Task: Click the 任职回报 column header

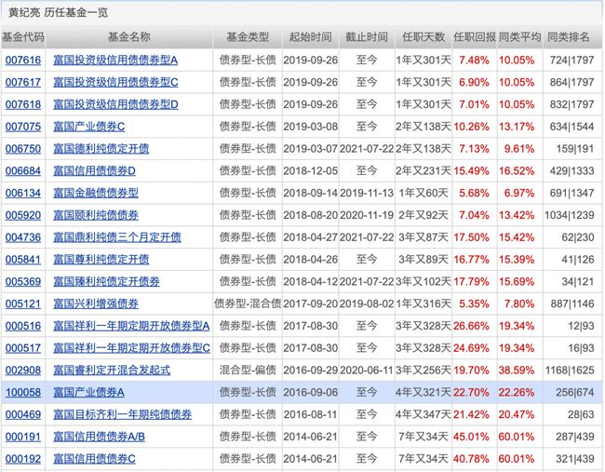Action: (475, 37)
